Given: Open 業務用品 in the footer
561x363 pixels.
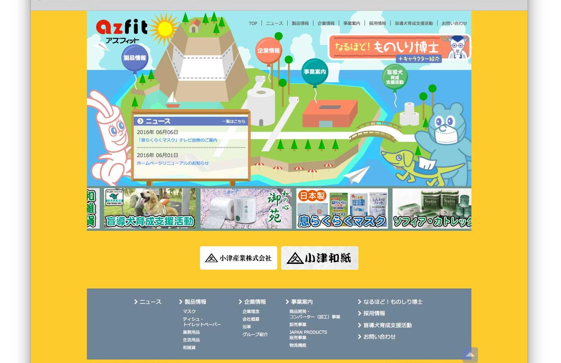Looking at the screenshot, I should pos(191,332).
